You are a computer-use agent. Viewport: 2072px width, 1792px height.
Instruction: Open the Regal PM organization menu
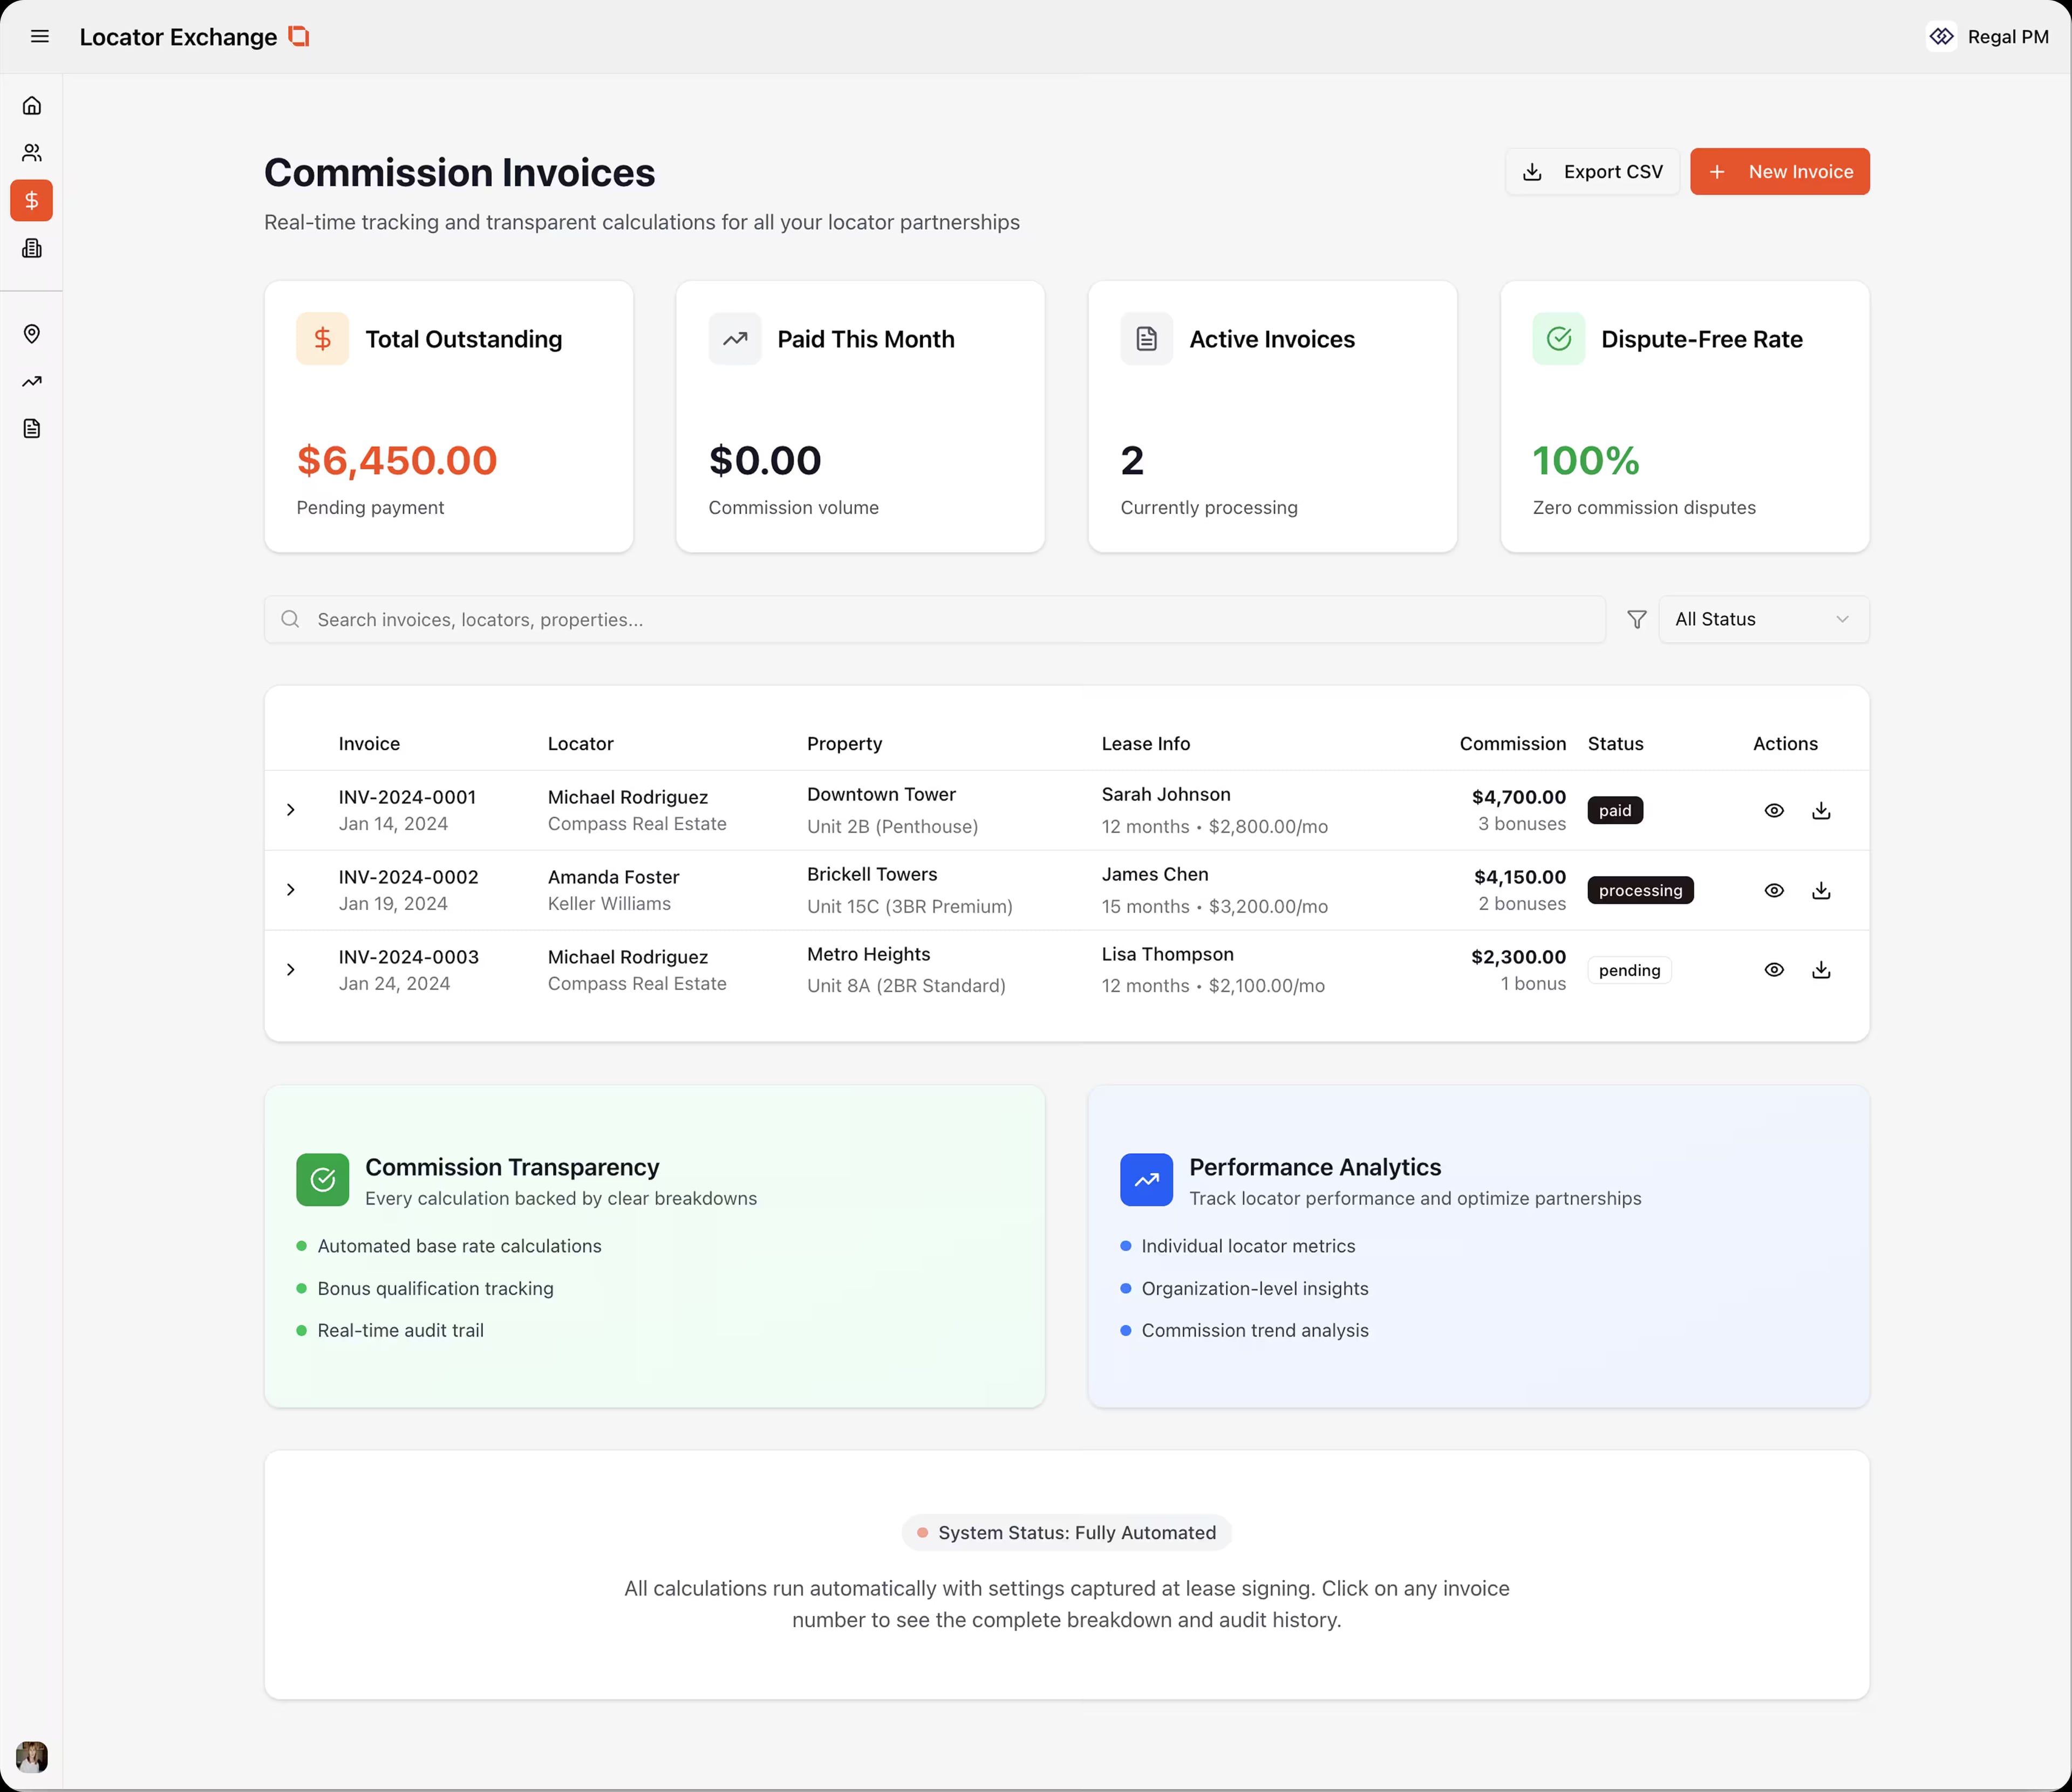click(x=1988, y=37)
